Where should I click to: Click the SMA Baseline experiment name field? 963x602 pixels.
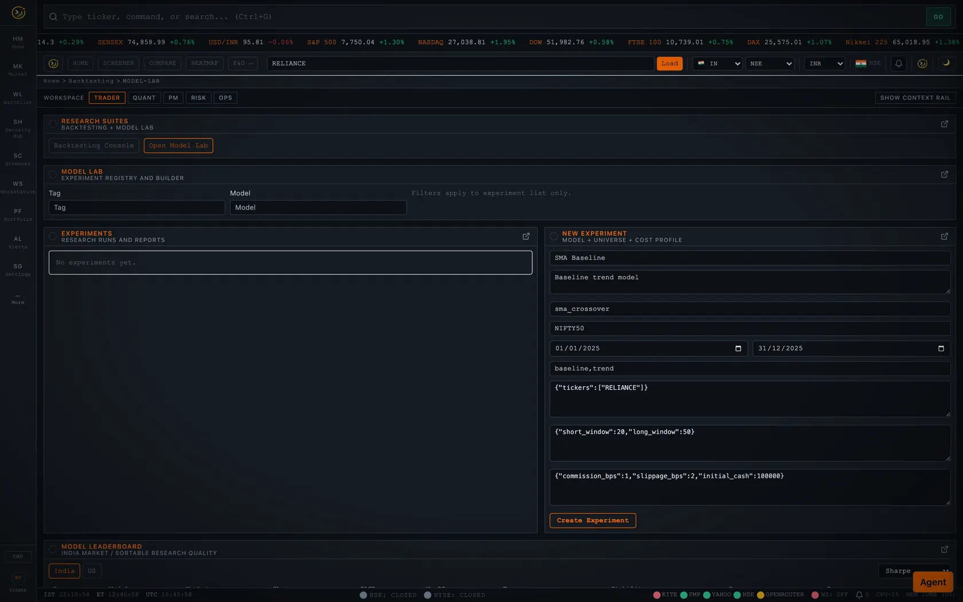750,258
